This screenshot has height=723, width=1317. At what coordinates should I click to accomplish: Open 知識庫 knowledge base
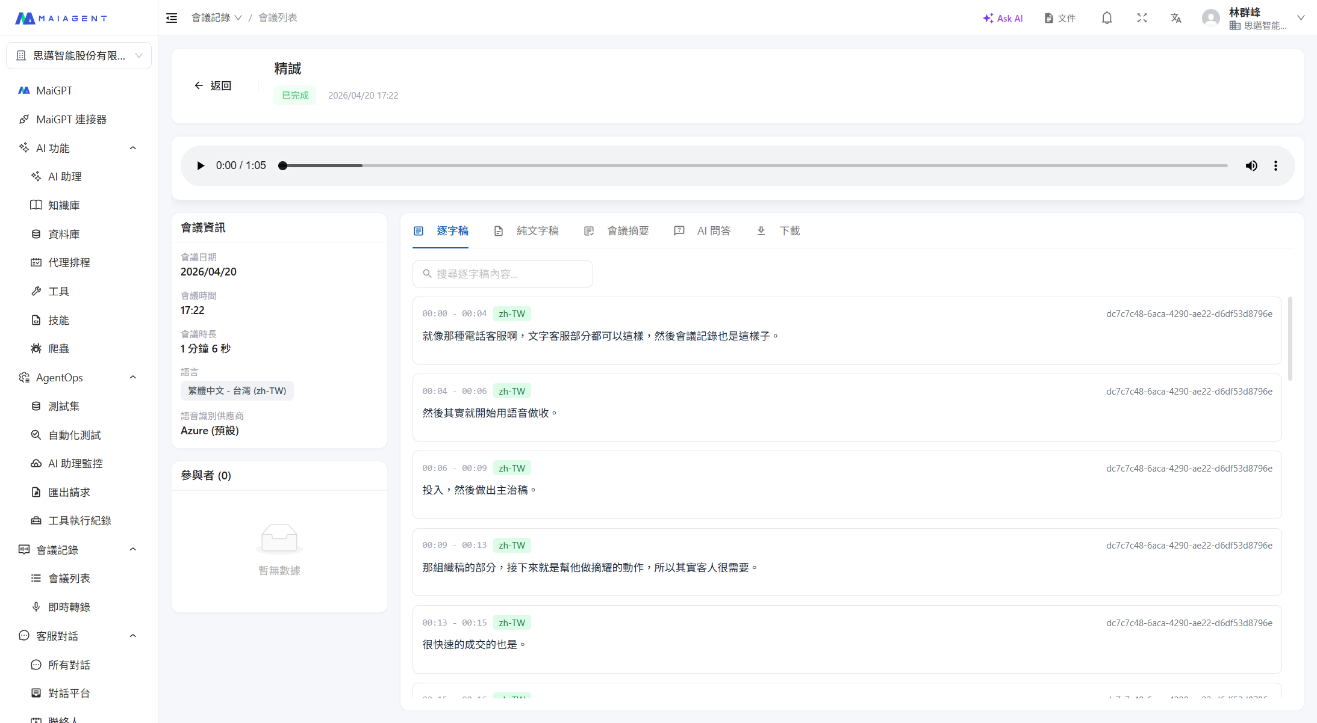click(x=64, y=205)
